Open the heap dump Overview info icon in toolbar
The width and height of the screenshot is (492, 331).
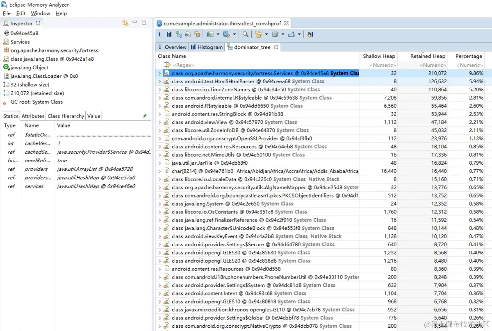click(159, 34)
